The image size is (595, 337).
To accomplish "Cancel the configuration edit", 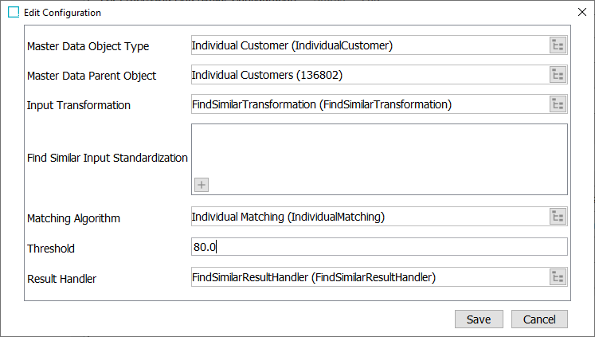I will [539, 319].
